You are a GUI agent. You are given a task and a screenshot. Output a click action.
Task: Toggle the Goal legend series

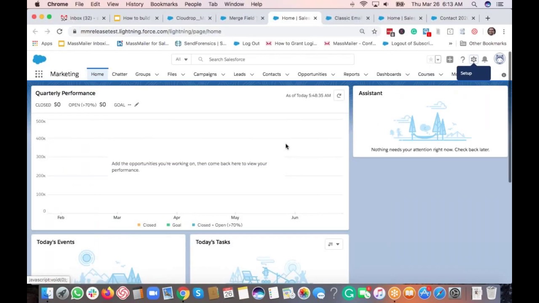(x=174, y=225)
